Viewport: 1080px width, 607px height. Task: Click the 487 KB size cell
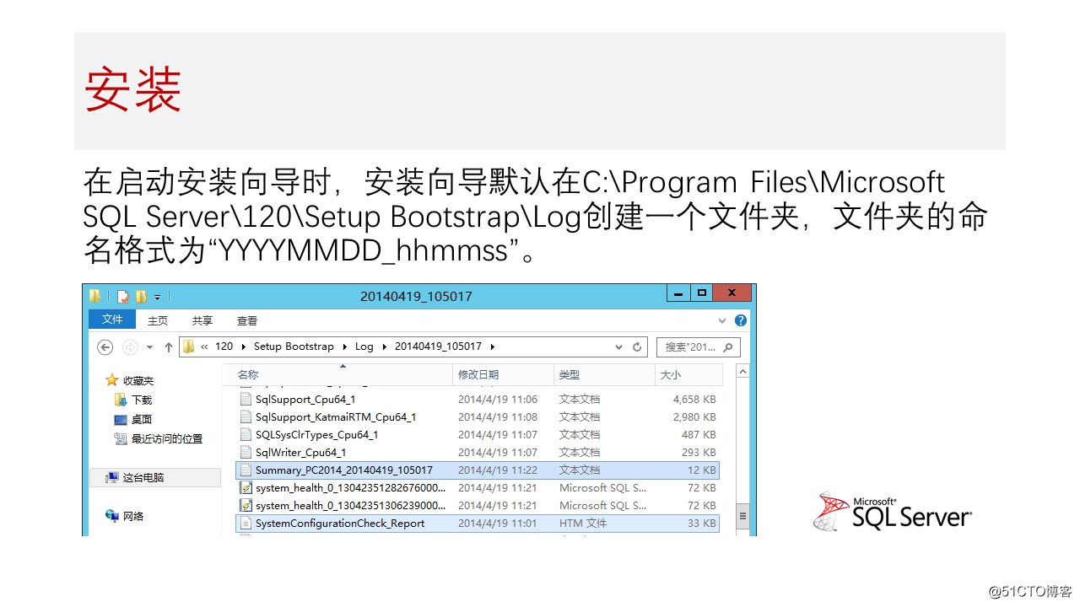[x=699, y=434]
